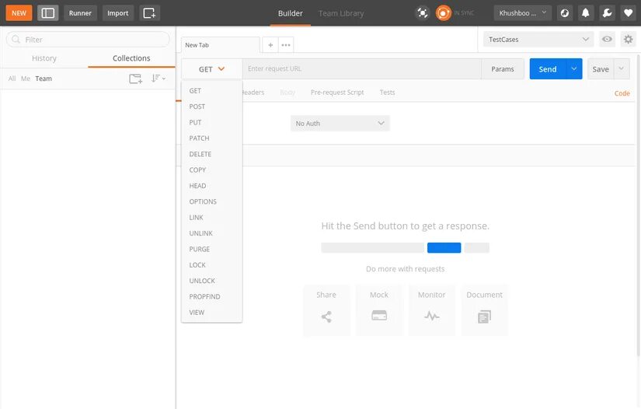Toggle the sidebar layout icon
Image resolution: width=641 pixels, height=409 pixels.
pos(48,13)
